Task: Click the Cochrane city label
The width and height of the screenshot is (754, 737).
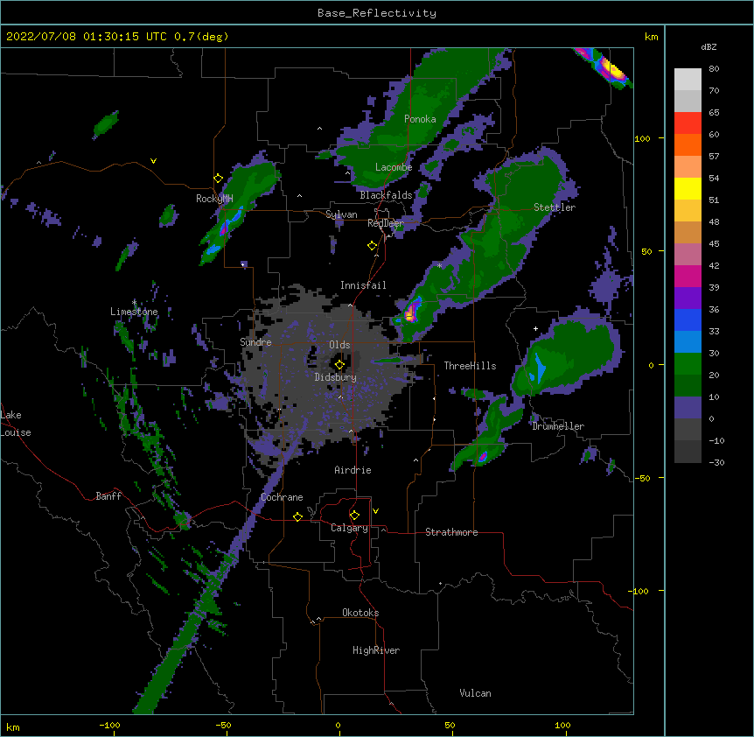Action: (x=282, y=497)
